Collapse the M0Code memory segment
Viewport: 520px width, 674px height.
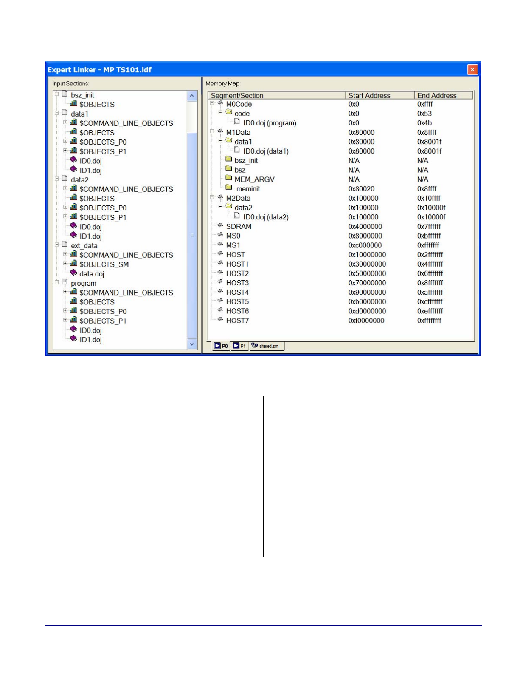point(212,103)
